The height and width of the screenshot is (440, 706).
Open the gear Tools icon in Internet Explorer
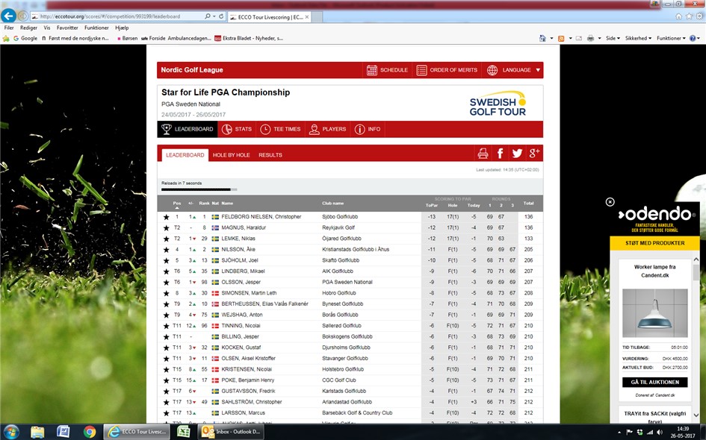pos(699,16)
